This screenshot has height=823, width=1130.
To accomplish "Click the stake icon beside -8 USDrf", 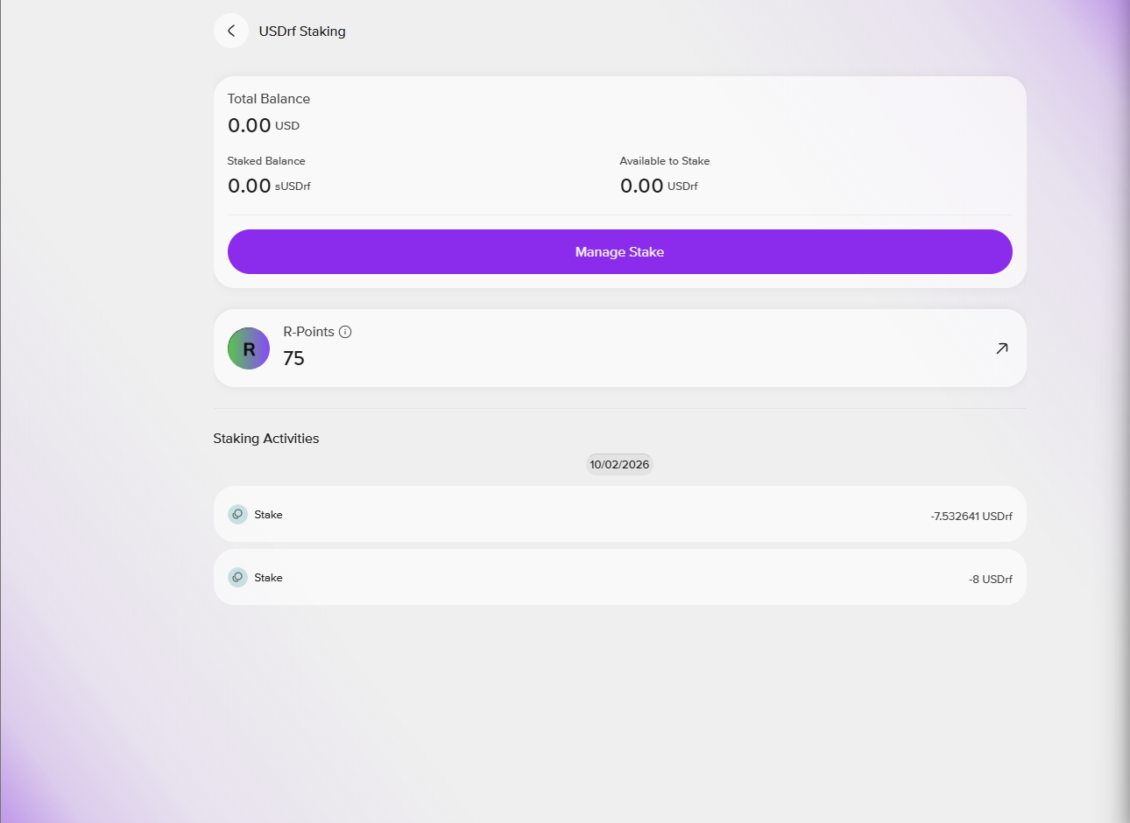I will pyautogui.click(x=237, y=578).
